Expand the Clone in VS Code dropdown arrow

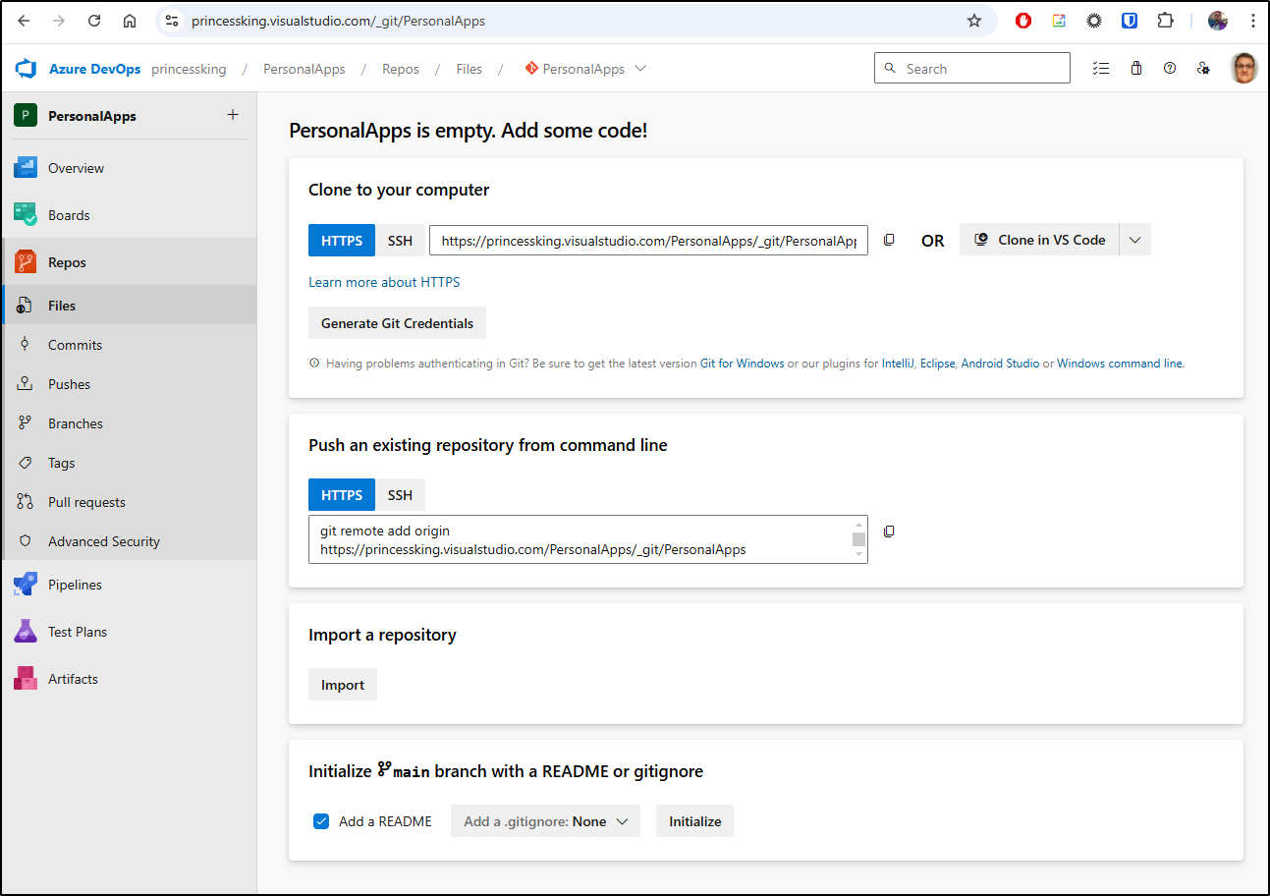[1134, 240]
